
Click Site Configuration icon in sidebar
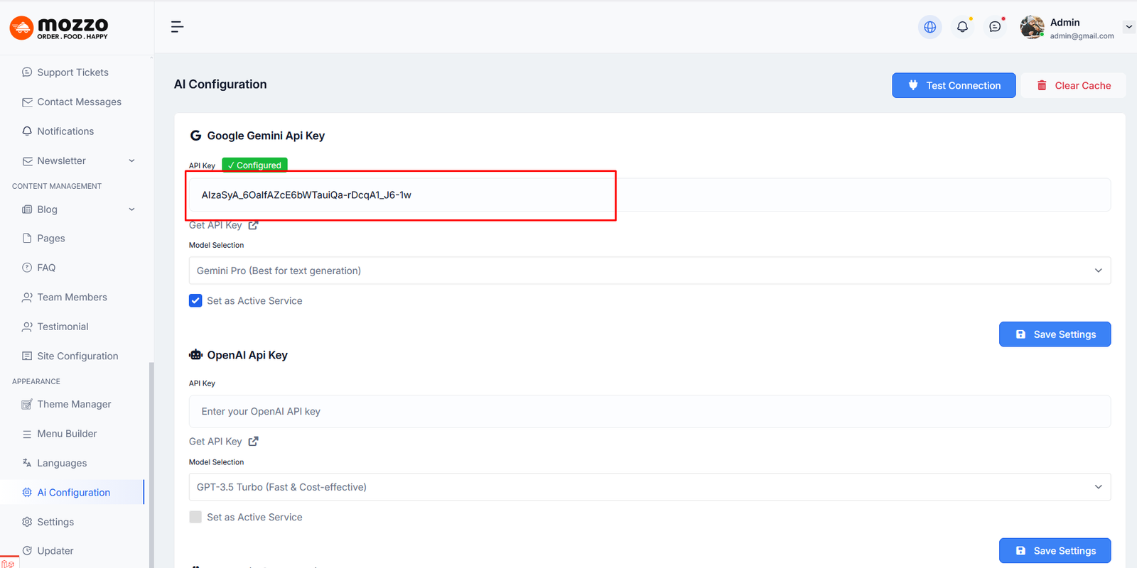(27, 356)
